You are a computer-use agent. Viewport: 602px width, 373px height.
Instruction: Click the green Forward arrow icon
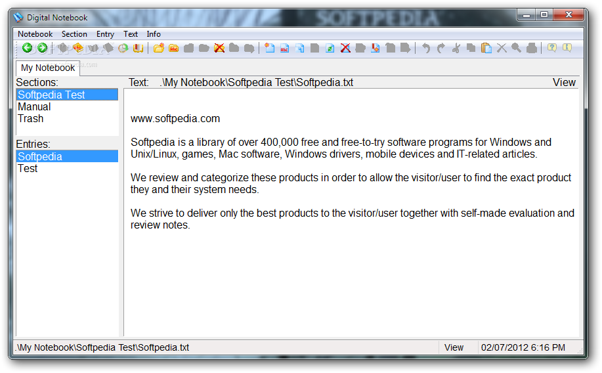pyautogui.click(x=42, y=48)
